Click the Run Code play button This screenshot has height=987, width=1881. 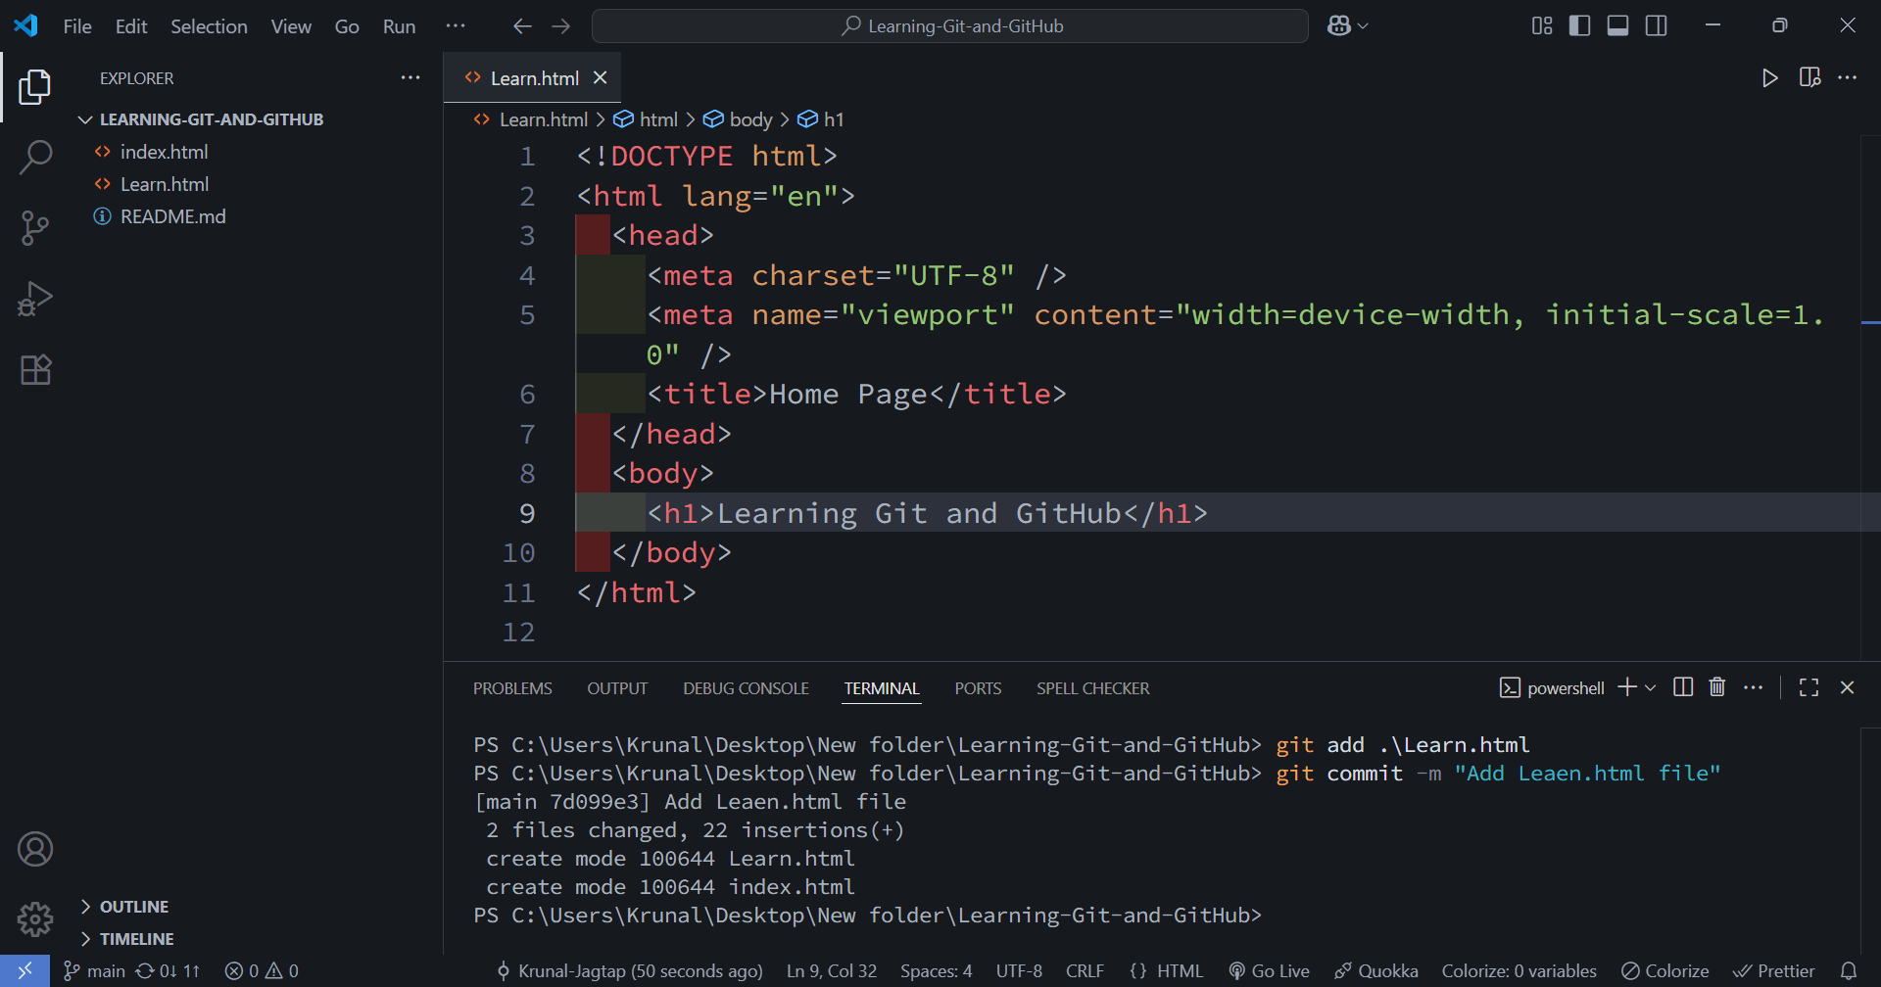point(1769,78)
